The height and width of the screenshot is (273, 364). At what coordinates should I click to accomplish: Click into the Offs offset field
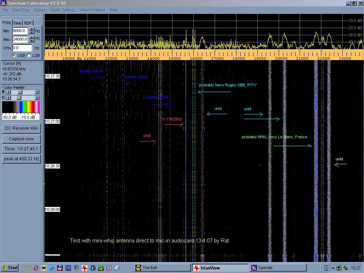pos(22,48)
